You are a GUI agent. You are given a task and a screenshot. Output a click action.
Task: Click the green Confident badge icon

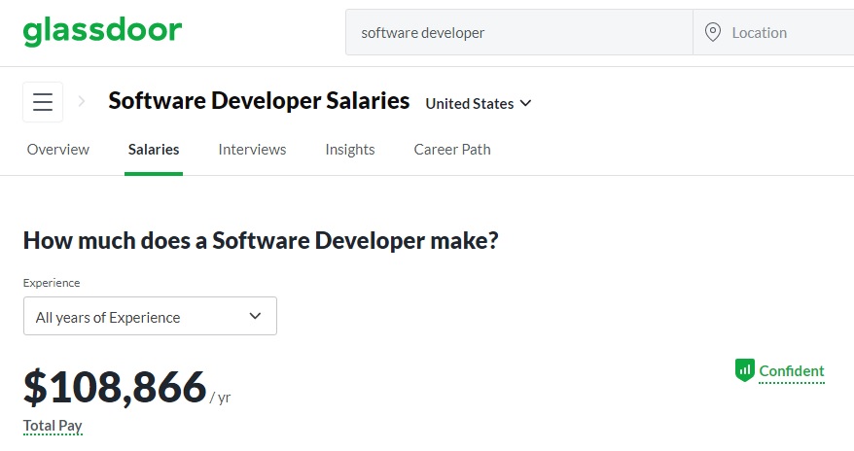tap(745, 370)
